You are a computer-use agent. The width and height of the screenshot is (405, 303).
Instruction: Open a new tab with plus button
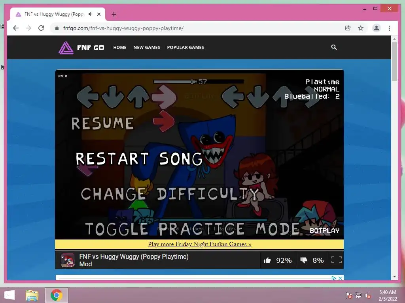pyautogui.click(x=114, y=14)
